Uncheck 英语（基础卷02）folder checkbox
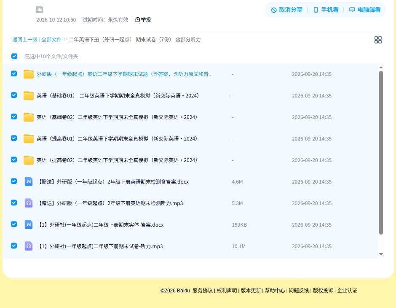This screenshot has width=396, height=308. click(x=14, y=116)
